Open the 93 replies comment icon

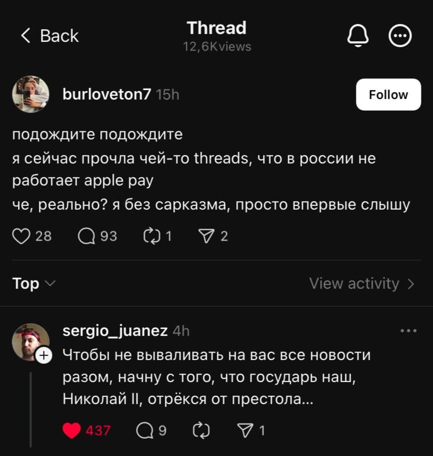(x=86, y=237)
